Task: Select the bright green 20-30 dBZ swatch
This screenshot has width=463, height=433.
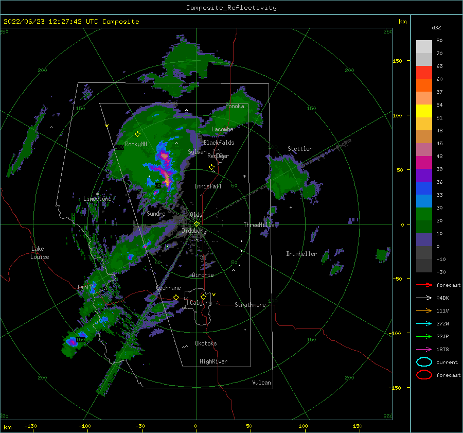Action: pos(424,214)
